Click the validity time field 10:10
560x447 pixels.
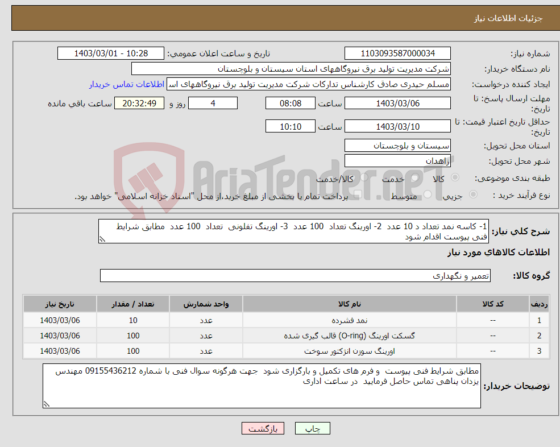tap(291, 126)
